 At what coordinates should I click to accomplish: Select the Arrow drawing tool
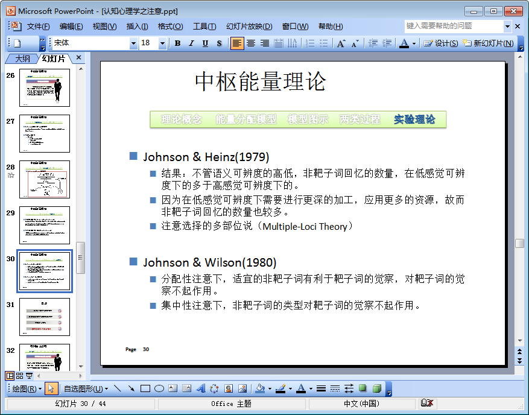[131, 388]
